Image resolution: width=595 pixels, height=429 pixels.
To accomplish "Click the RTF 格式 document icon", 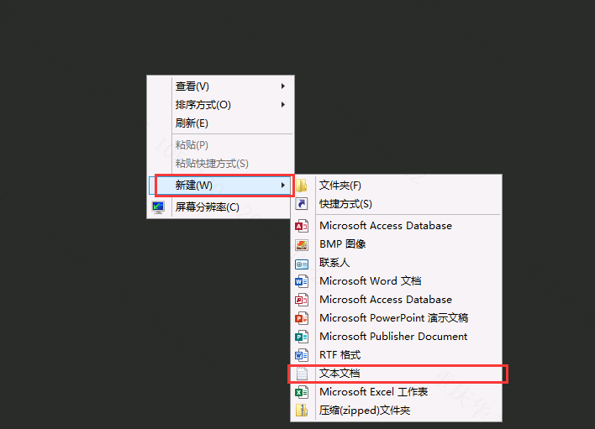I will pyautogui.click(x=302, y=355).
